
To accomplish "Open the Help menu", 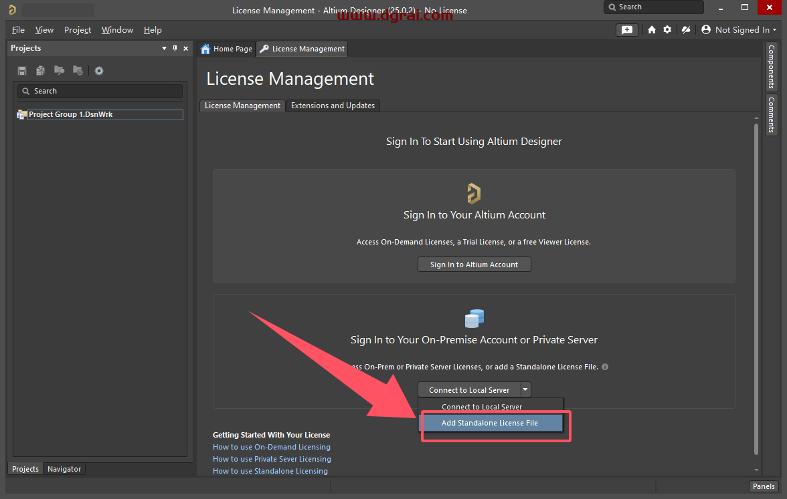I will pyautogui.click(x=153, y=30).
